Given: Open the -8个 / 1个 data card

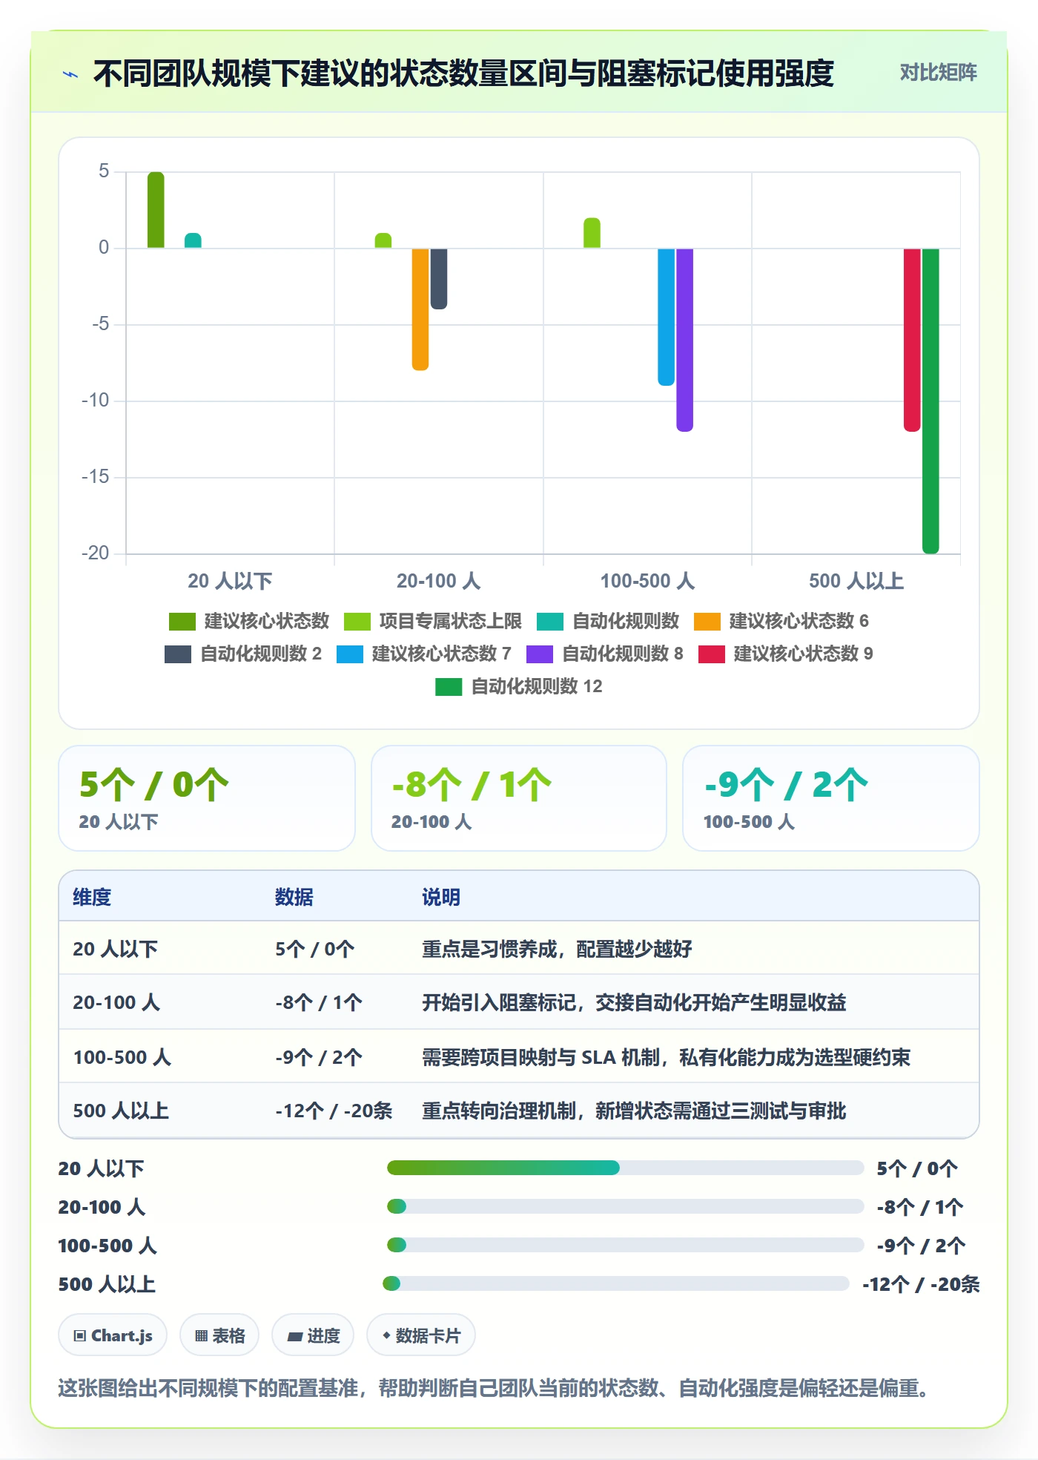Looking at the screenshot, I should (519, 798).
